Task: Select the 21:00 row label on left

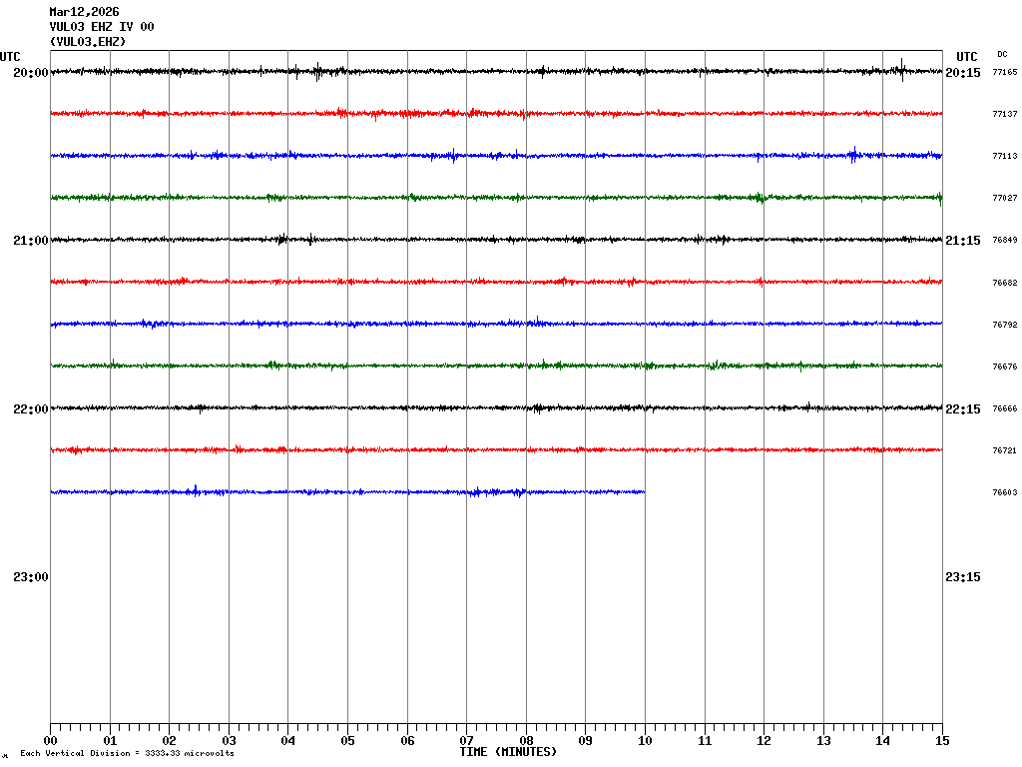Action: point(30,241)
